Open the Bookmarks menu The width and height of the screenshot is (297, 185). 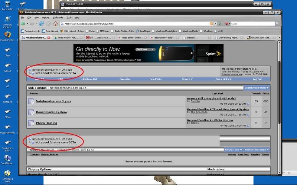click(58, 17)
